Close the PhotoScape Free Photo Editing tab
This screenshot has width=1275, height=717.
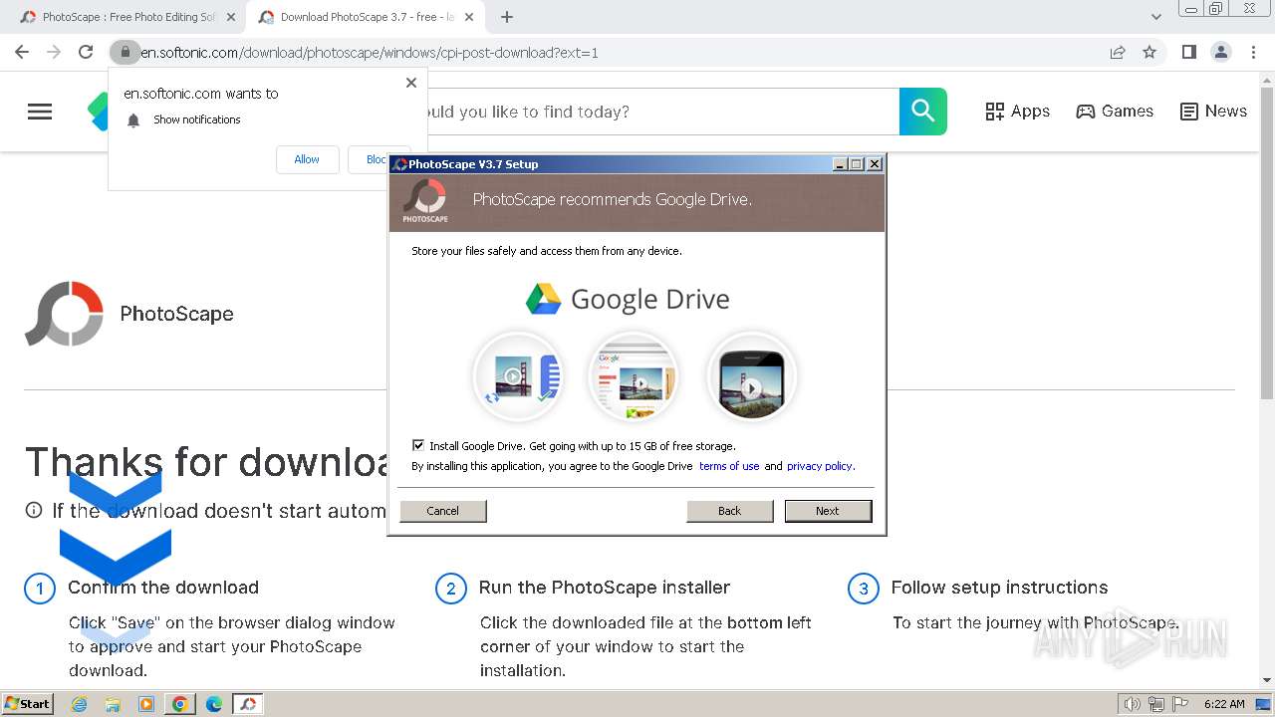pyautogui.click(x=231, y=17)
